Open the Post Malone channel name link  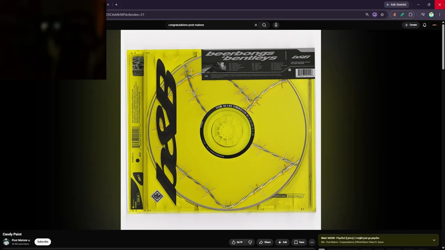[x=19, y=240]
